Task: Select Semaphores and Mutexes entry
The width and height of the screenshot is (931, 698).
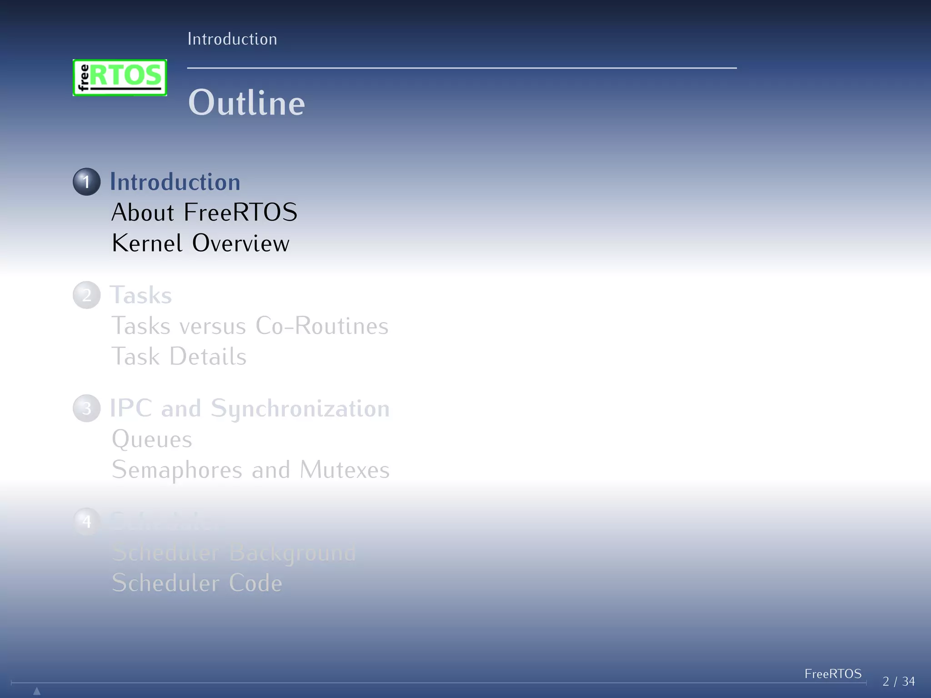Action: (250, 470)
